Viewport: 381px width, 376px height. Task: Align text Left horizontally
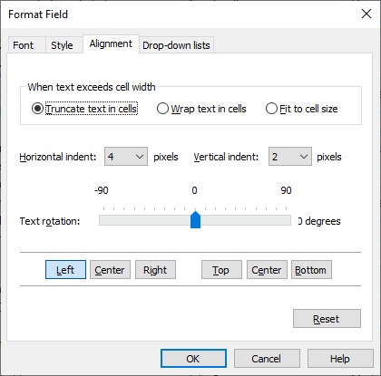65,270
